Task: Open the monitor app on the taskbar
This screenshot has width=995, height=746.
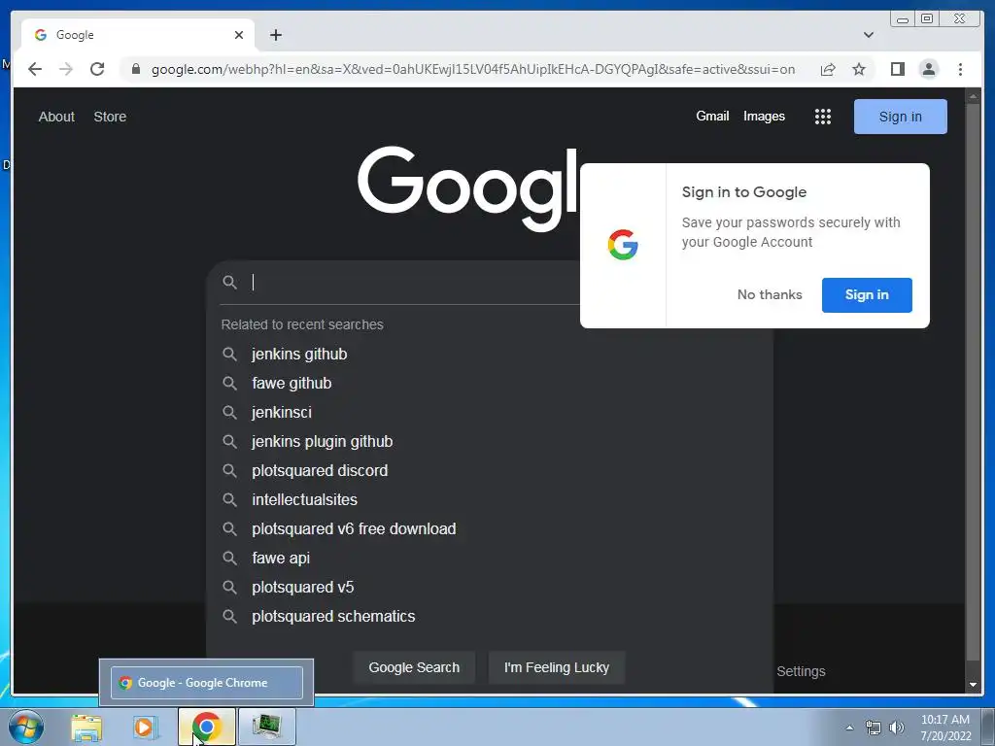Action: tap(266, 727)
